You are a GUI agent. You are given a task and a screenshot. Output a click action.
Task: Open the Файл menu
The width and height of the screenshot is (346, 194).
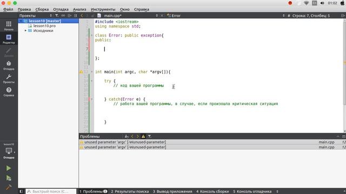coord(8,10)
